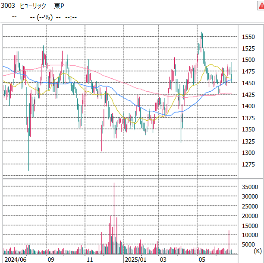Click volume axis label 15000
Screen dimensions: 264x263
coord(250,226)
